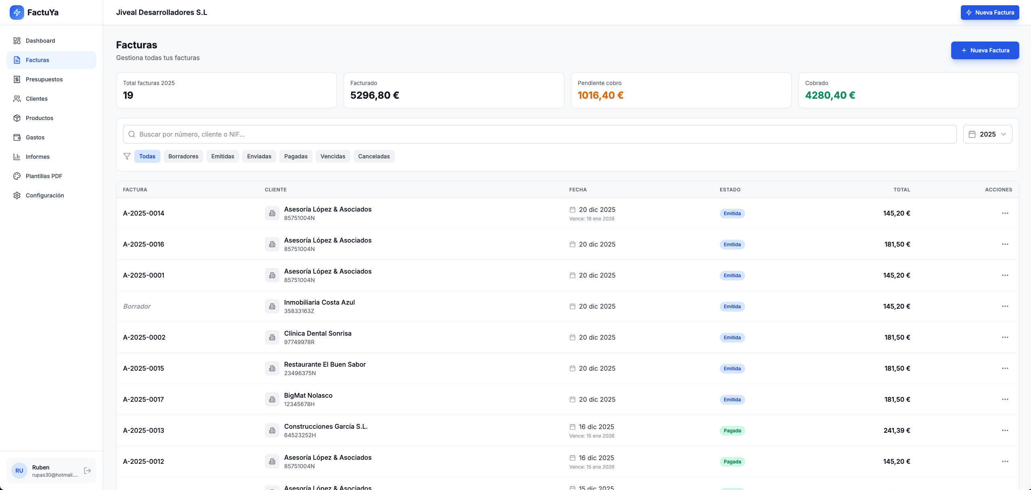
Task: Open Clientes via its sidebar icon
Action: pos(17,98)
